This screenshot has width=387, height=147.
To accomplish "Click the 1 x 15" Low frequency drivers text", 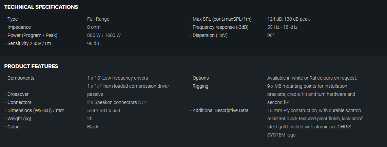I will click(117, 78).
